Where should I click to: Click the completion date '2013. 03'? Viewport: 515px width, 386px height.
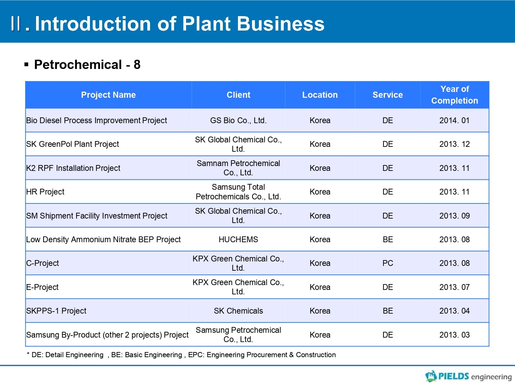click(454, 335)
